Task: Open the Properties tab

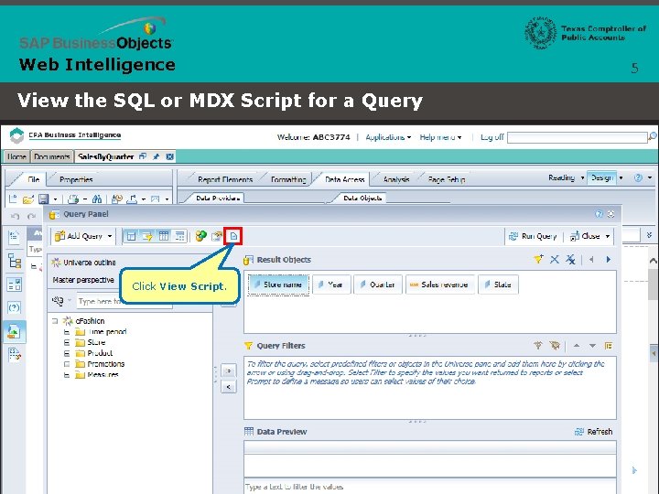Action: click(x=76, y=179)
